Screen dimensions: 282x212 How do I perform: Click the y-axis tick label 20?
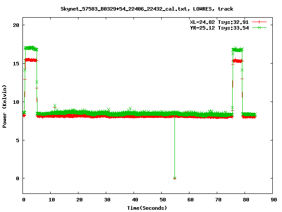tap(16, 25)
